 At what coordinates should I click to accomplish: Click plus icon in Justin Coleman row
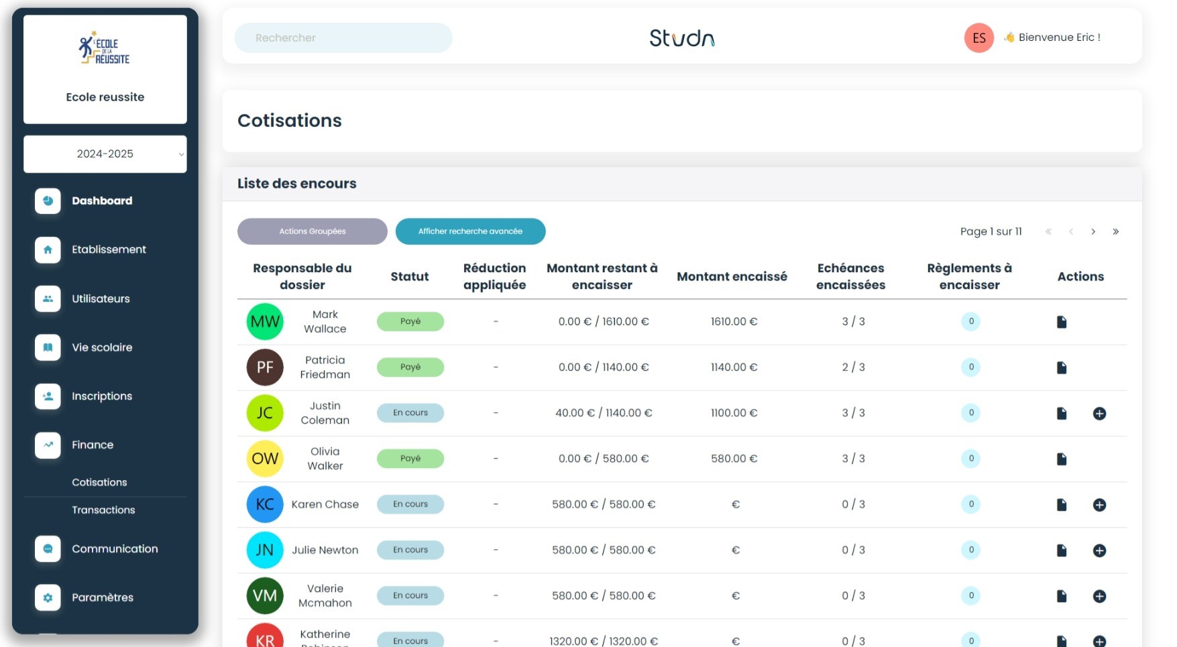pyautogui.click(x=1099, y=414)
